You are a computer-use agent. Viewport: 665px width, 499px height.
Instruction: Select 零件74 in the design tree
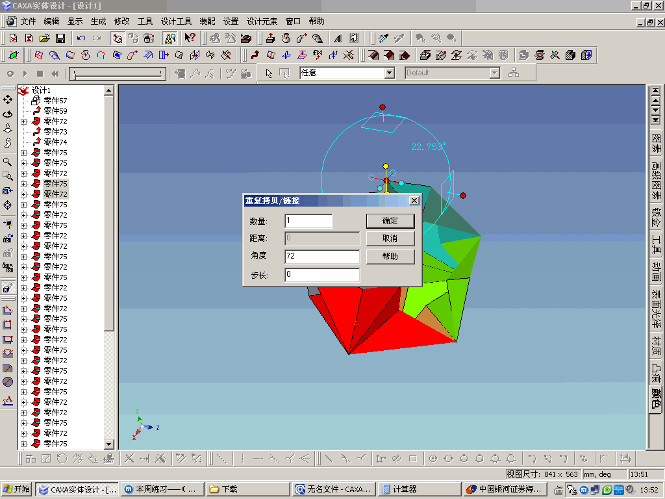pyautogui.click(x=56, y=142)
